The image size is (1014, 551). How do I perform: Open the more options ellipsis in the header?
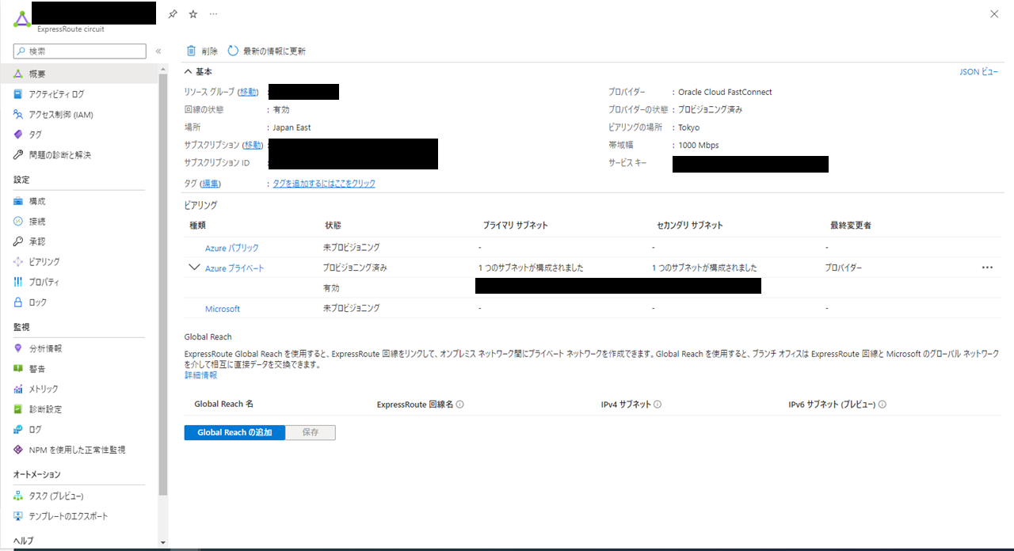pyautogui.click(x=213, y=14)
